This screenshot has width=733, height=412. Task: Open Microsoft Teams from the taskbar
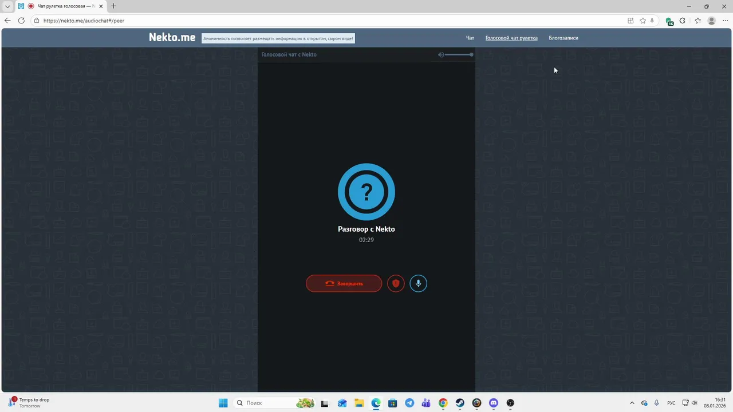pos(426,403)
